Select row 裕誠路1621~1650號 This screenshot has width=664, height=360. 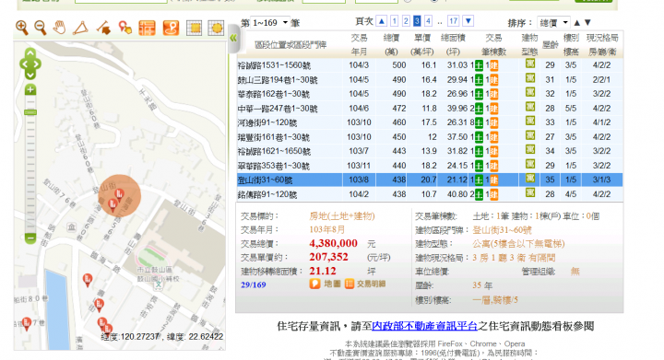(430, 151)
